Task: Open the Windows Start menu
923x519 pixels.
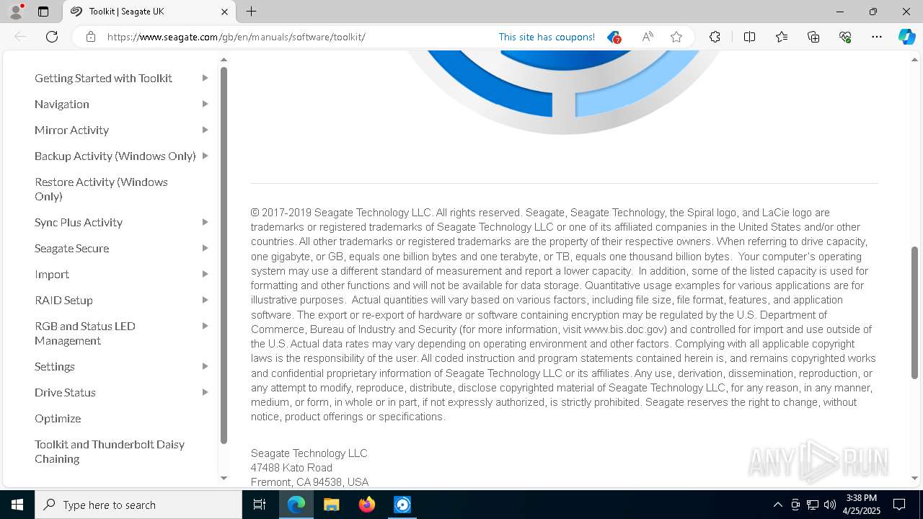Action: (x=17, y=505)
